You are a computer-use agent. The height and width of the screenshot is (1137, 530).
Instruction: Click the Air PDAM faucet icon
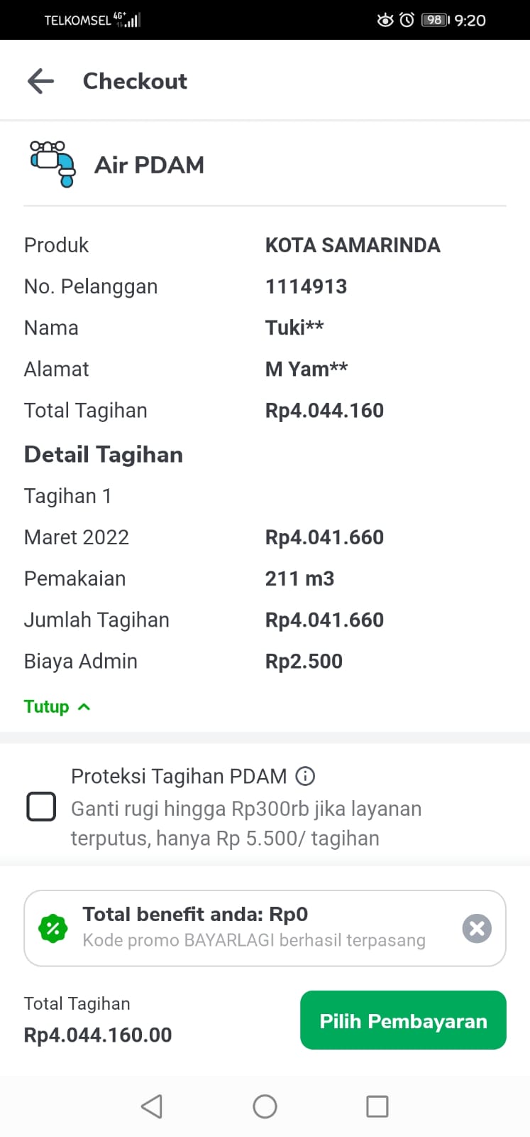click(53, 164)
